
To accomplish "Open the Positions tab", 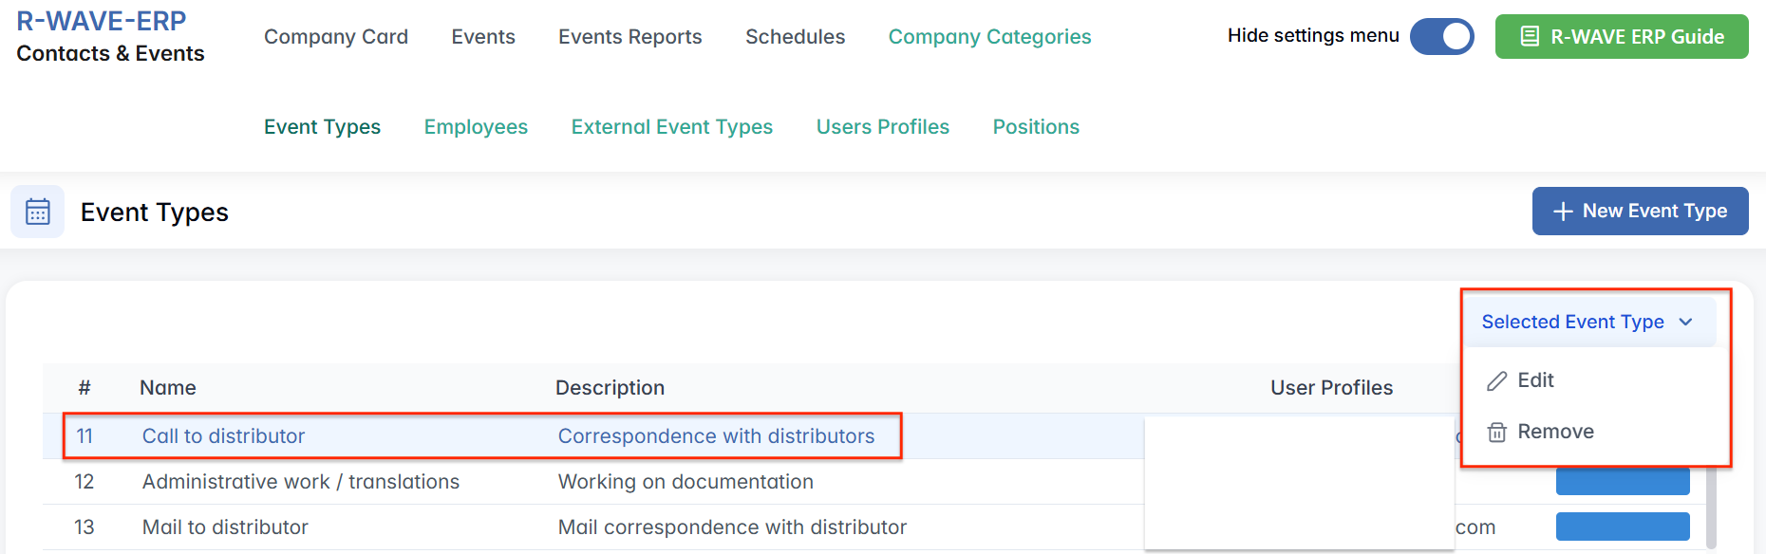I will click(x=1036, y=127).
